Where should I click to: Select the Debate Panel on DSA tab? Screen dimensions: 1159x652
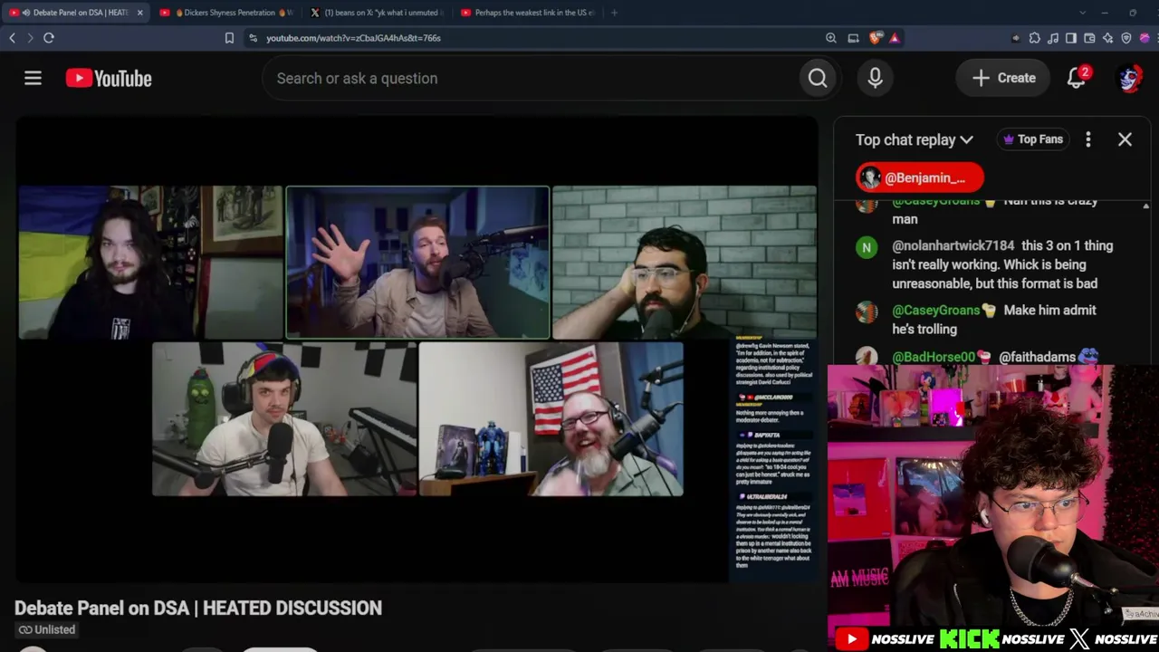click(76, 13)
